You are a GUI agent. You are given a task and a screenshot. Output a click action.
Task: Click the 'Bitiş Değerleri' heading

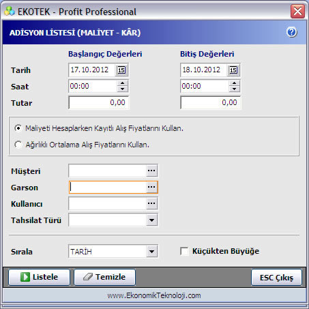(x=207, y=54)
